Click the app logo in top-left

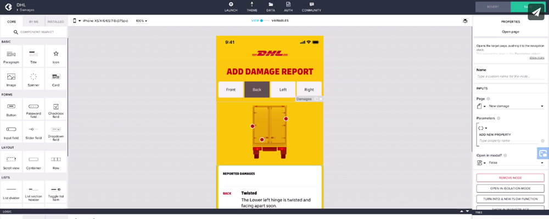(9, 7)
